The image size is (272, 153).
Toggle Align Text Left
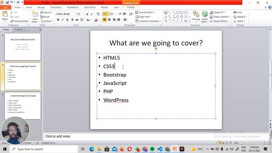[x=105, y=20]
